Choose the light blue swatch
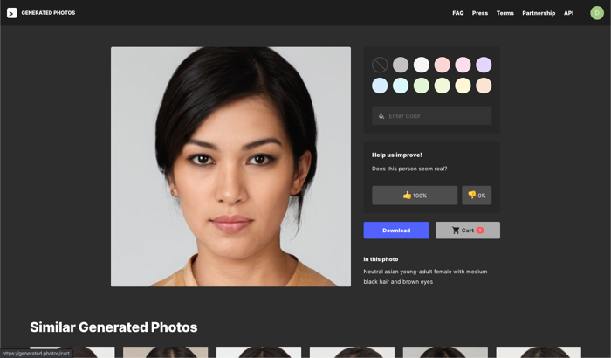 tap(380, 86)
